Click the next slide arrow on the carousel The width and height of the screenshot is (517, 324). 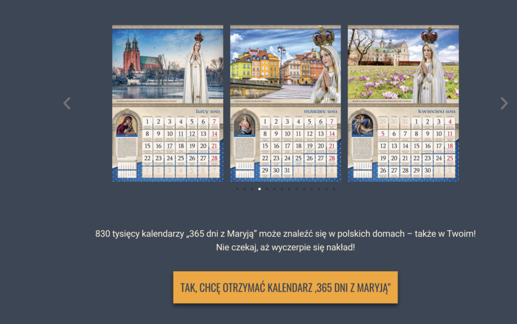[504, 103]
